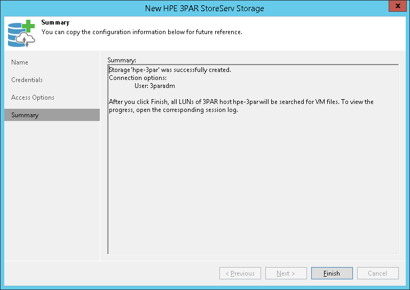Click the "User: 3paradm" line

coord(155,86)
